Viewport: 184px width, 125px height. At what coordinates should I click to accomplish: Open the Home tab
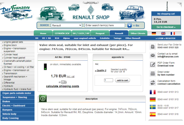click(43, 33)
